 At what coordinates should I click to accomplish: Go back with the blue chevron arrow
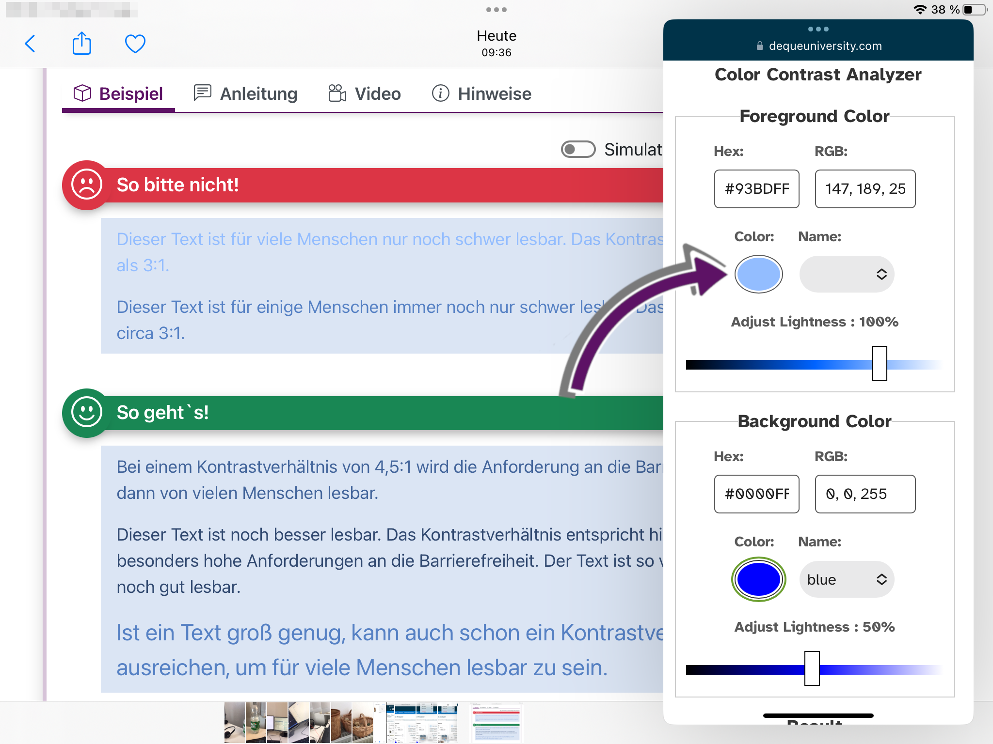(x=30, y=44)
